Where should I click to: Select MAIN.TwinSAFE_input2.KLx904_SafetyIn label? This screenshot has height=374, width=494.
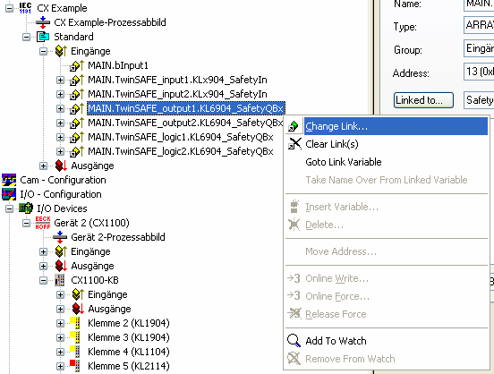tap(177, 94)
